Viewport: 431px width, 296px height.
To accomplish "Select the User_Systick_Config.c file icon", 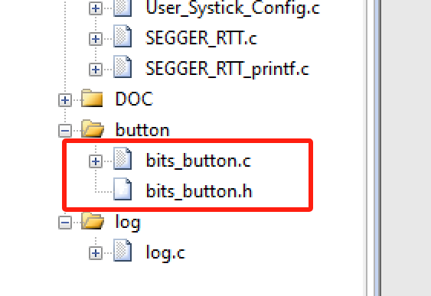I will pos(122,8).
